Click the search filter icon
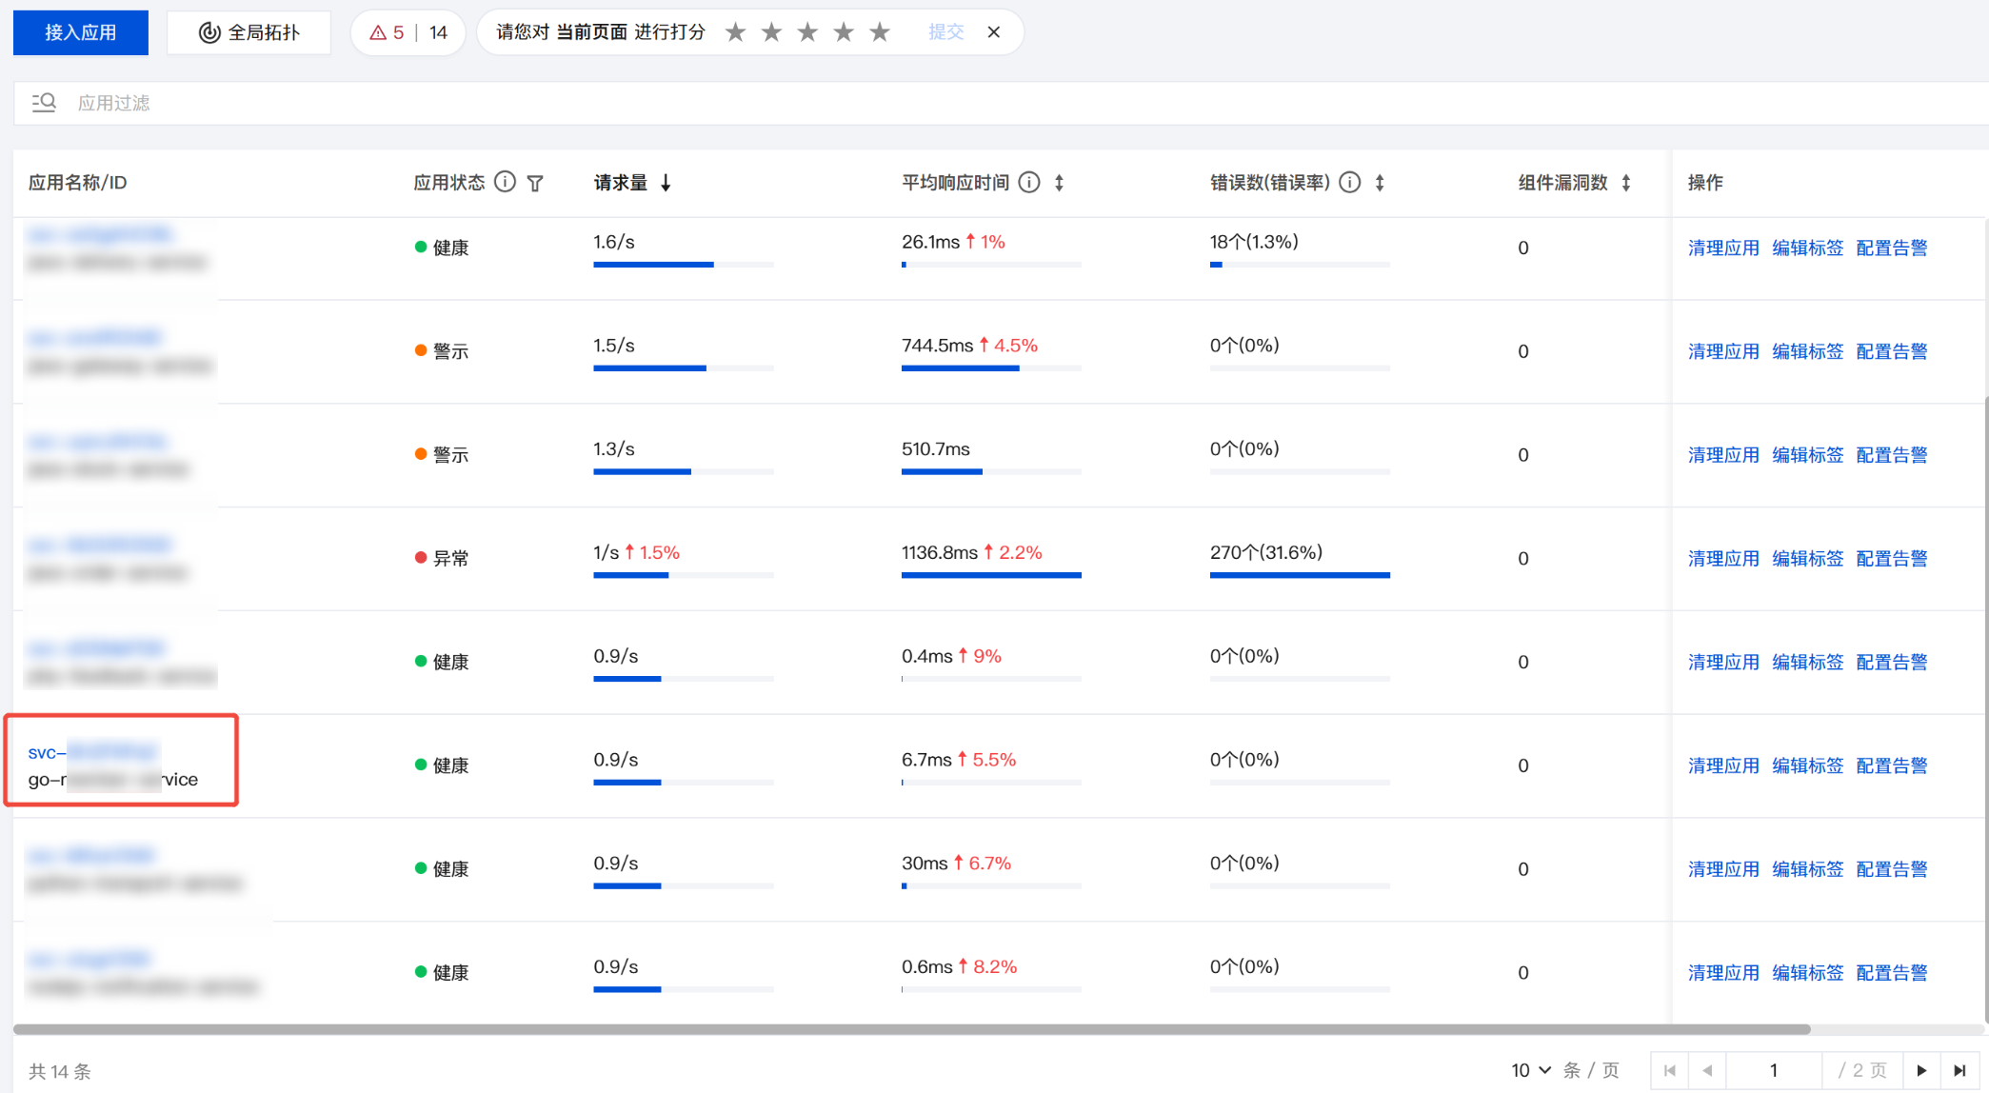The height and width of the screenshot is (1093, 1989). (x=44, y=103)
